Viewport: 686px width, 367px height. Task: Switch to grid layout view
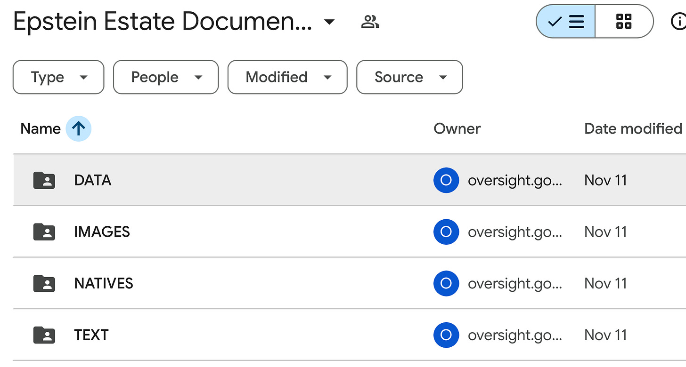coord(624,21)
